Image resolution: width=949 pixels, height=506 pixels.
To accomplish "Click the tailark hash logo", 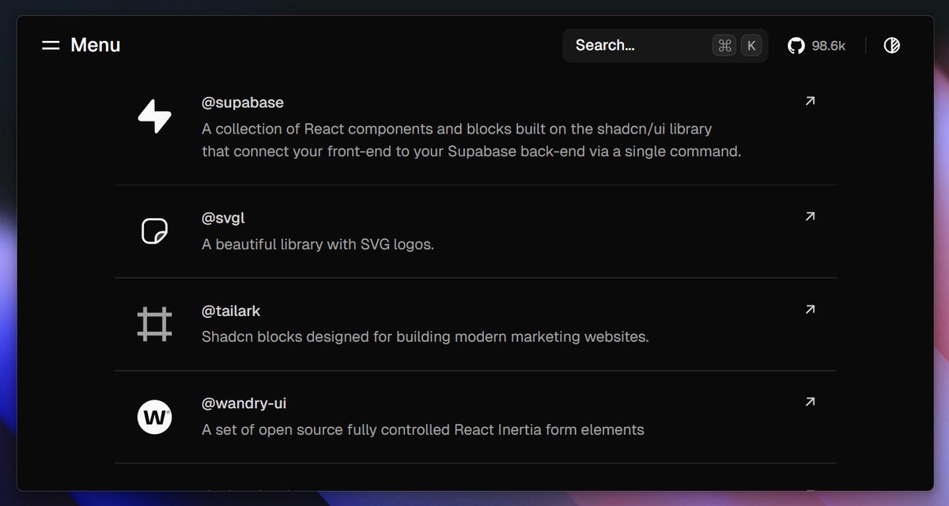I will (154, 324).
